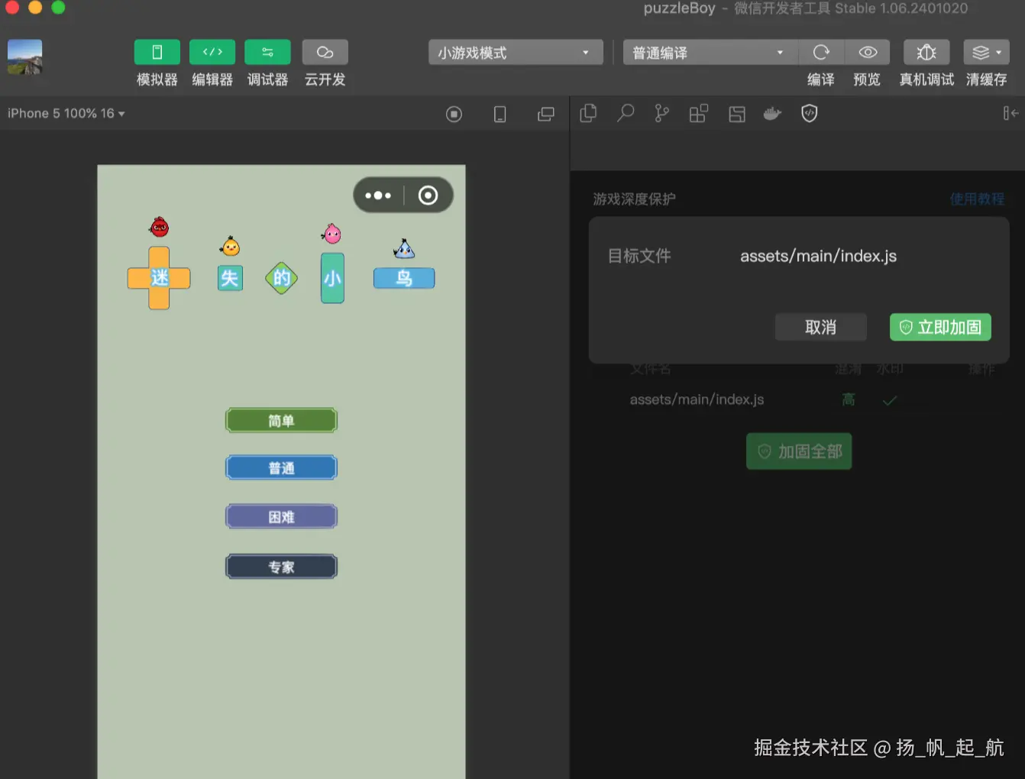Viewport: 1025px width, 779px height.
Task: Click the yellow bird character
Action: 230,246
